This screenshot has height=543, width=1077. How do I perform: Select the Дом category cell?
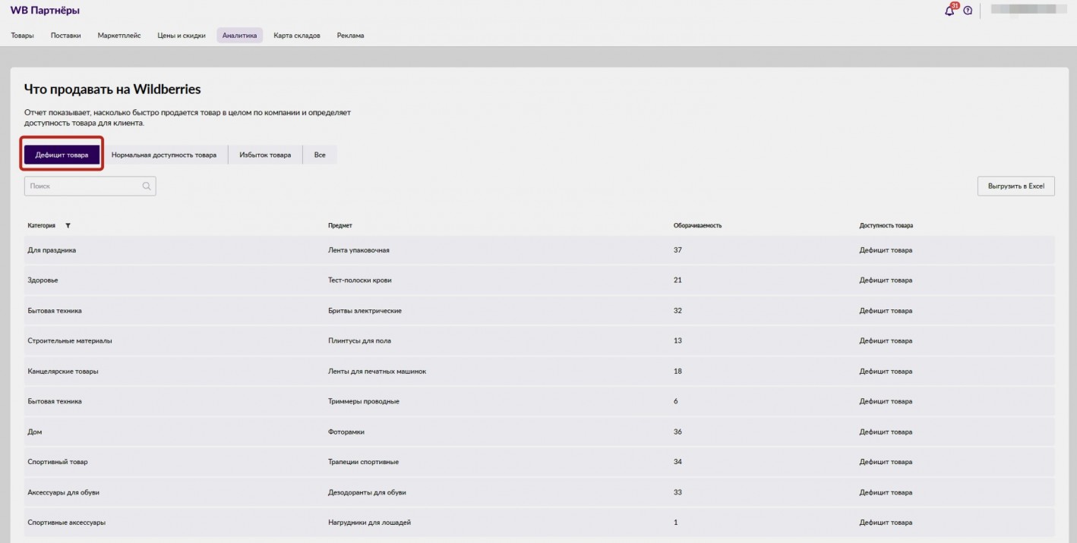pyautogui.click(x=35, y=432)
